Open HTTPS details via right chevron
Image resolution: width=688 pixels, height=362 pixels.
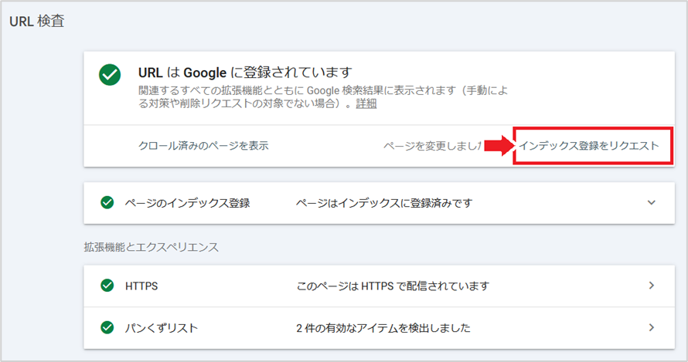coord(652,286)
